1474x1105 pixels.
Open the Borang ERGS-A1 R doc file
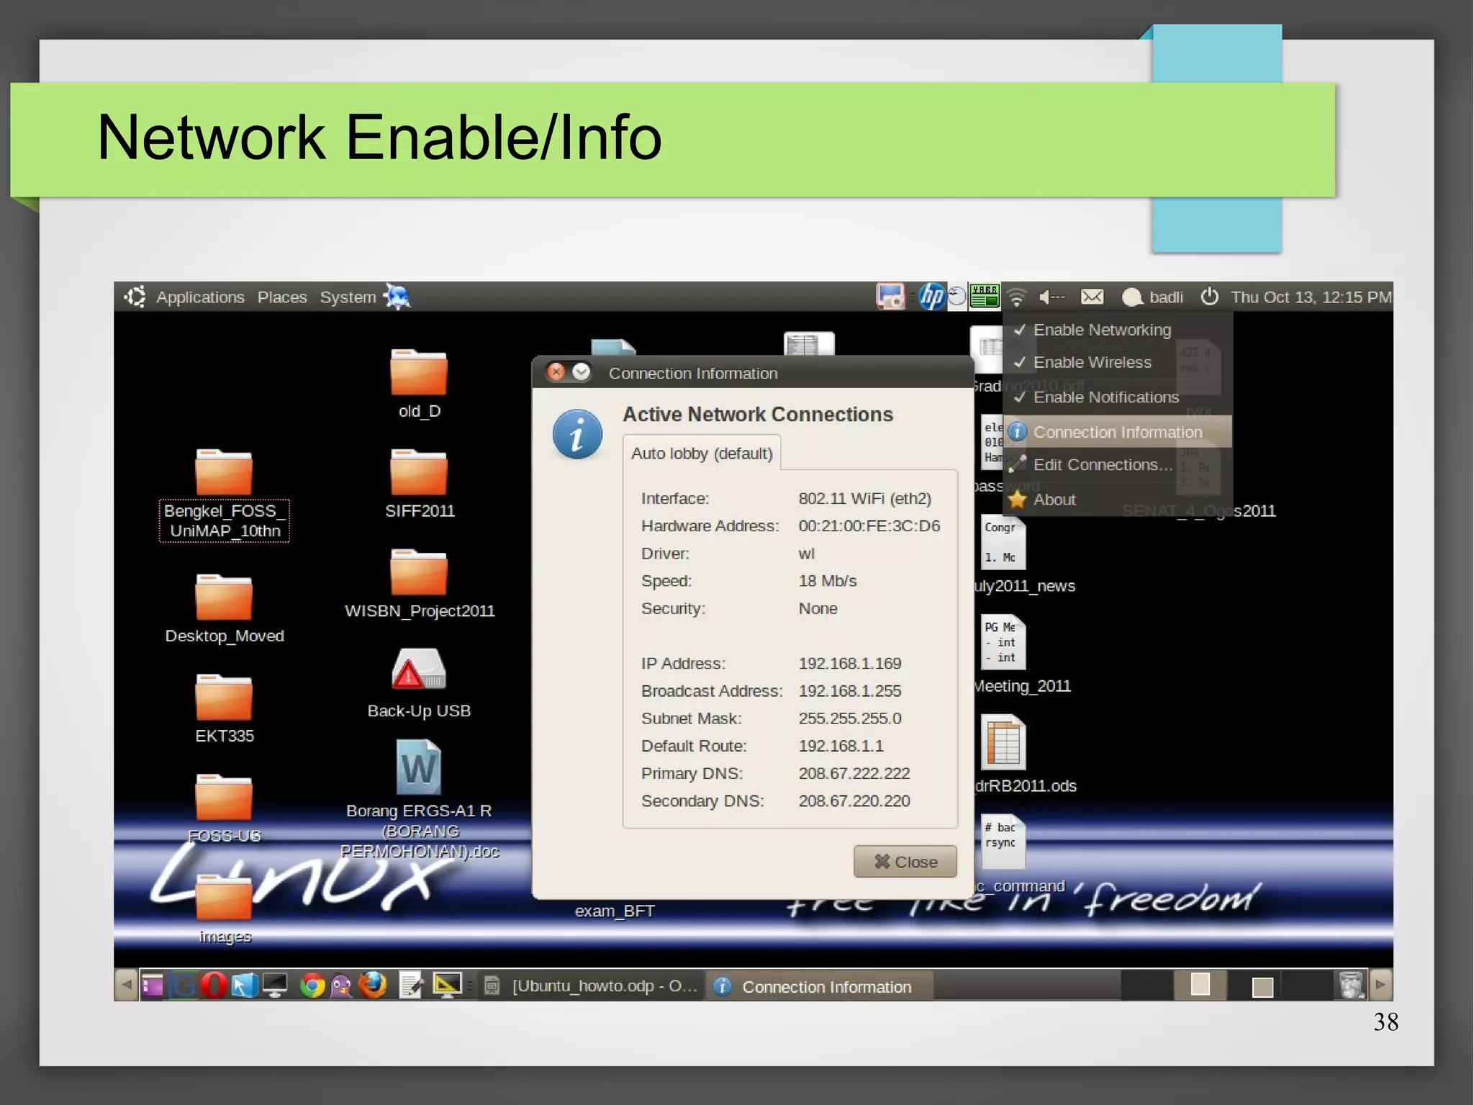[x=418, y=767]
